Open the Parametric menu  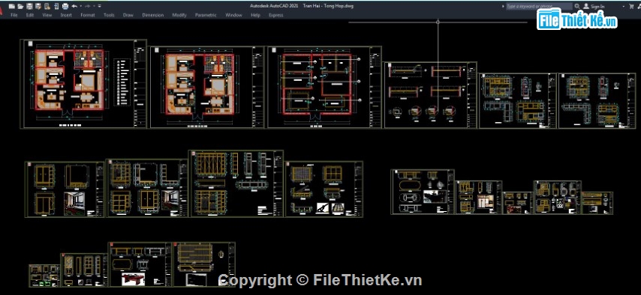click(x=206, y=15)
